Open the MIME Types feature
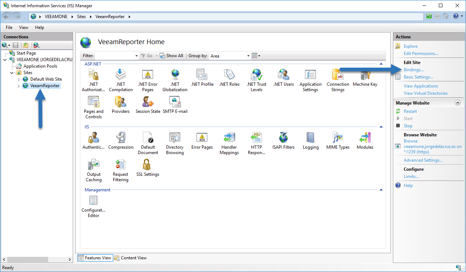Image resolution: width=466 pixels, height=272 pixels. click(338, 141)
